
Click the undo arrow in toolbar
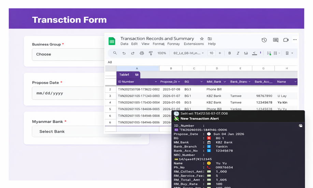click(124, 53)
